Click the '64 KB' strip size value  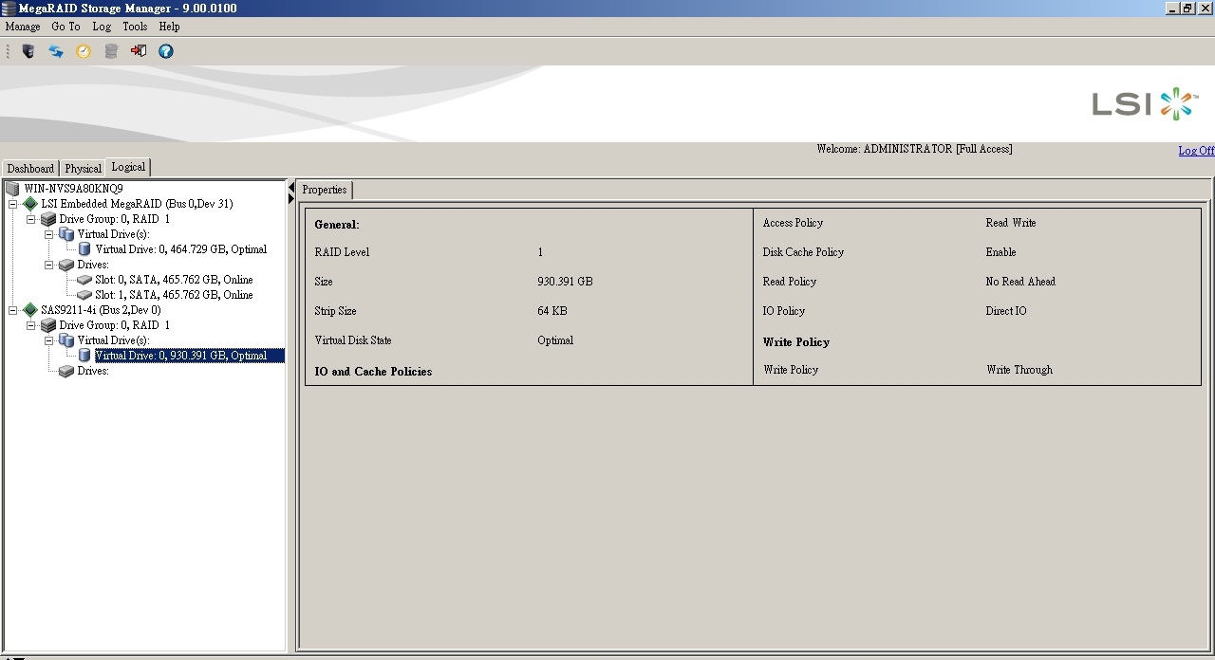tap(552, 311)
